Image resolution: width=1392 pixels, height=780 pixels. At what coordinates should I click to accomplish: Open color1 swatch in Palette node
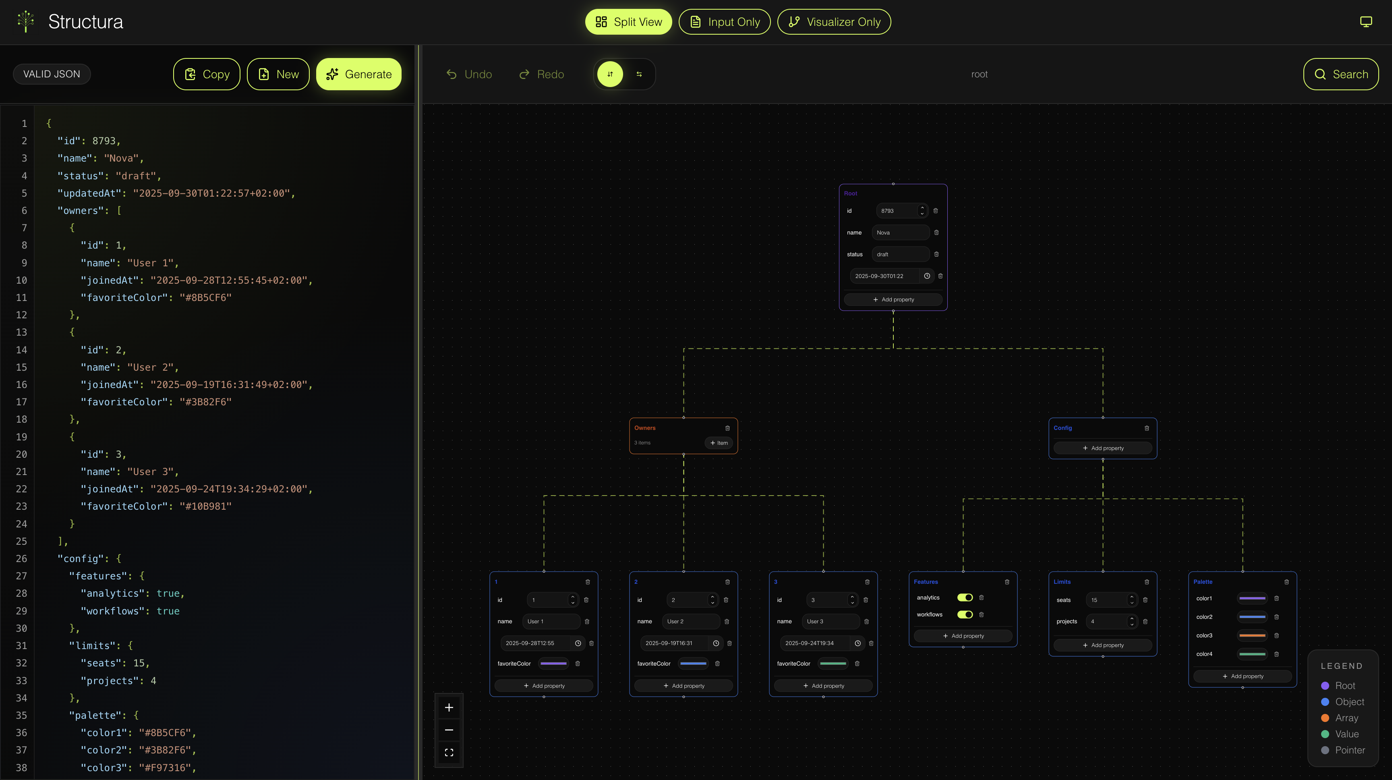tap(1252, 598)
